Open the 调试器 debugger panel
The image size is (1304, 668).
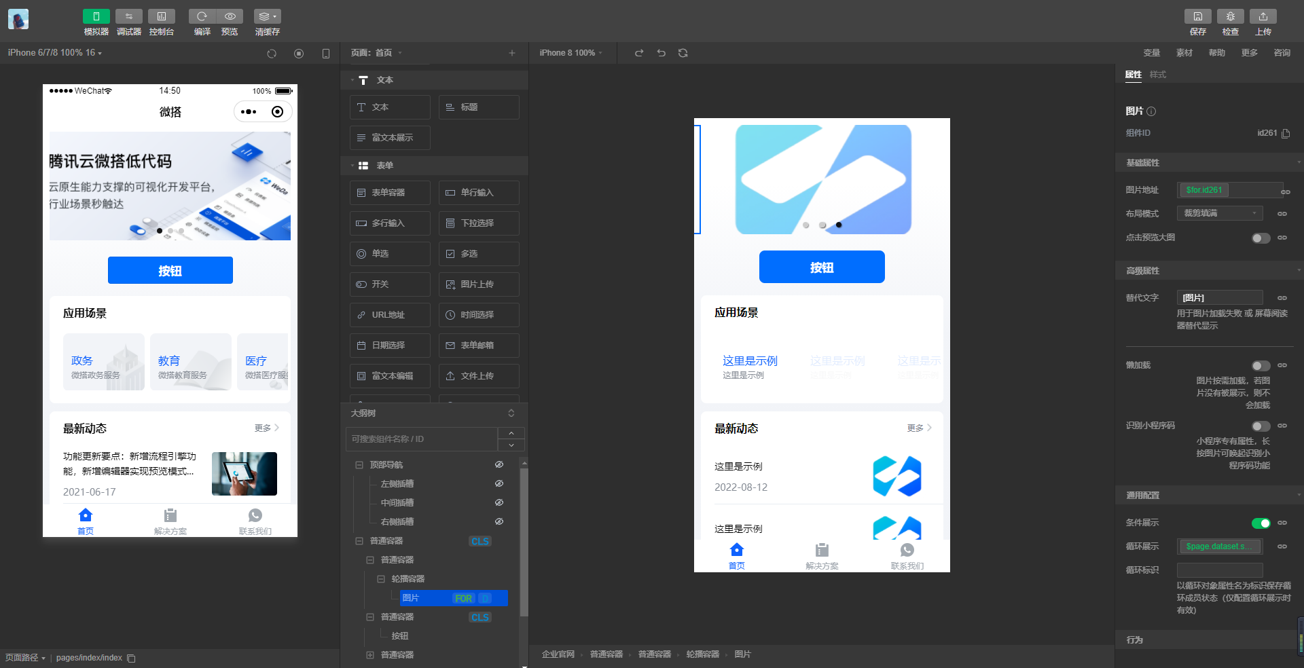pyautogui.click(x=128, y=16)
